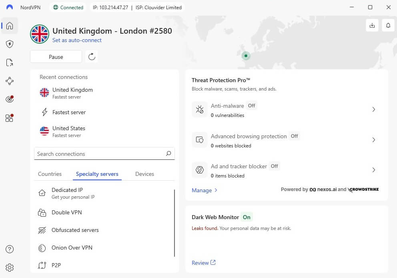Click the CrowdStrike logo
This screenshot has width=397, height=278.
[363, 189]
